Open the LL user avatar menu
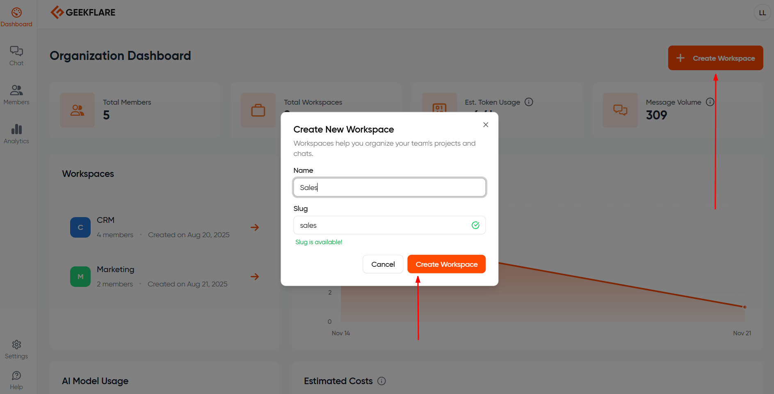Screen dimensions: 774x394 [762, 13]
